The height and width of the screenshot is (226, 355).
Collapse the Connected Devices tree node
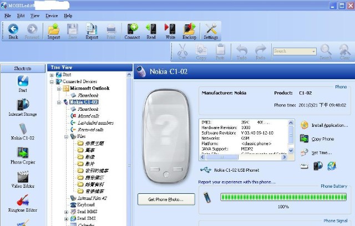pos(52,81)
